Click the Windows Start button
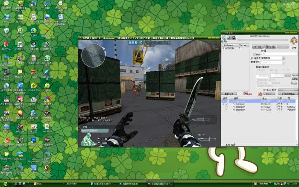The width and height of the screenshot is (299, 187). [5, 184]
